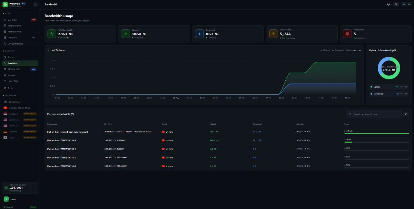This screenshot has width=414, height=209.
Task: Click the NEW badge beside Affiliate
Action: [x=33, y=69]
